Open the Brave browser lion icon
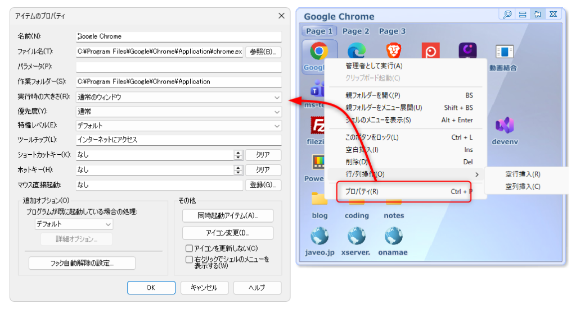The width and height of the screenshot is (576, 309). [x=393, y=50]
